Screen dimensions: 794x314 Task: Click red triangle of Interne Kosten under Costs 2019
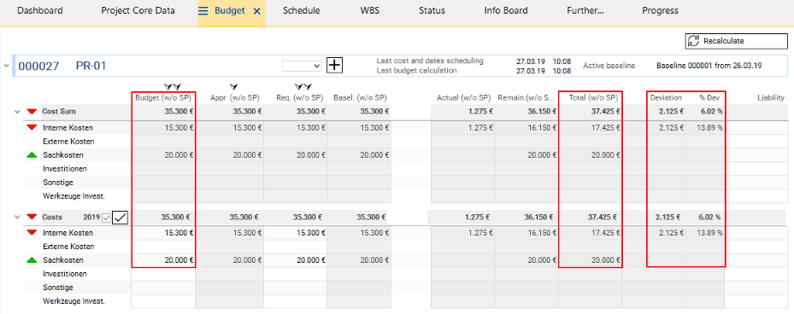pyautogui.click(x=32, y=233)
